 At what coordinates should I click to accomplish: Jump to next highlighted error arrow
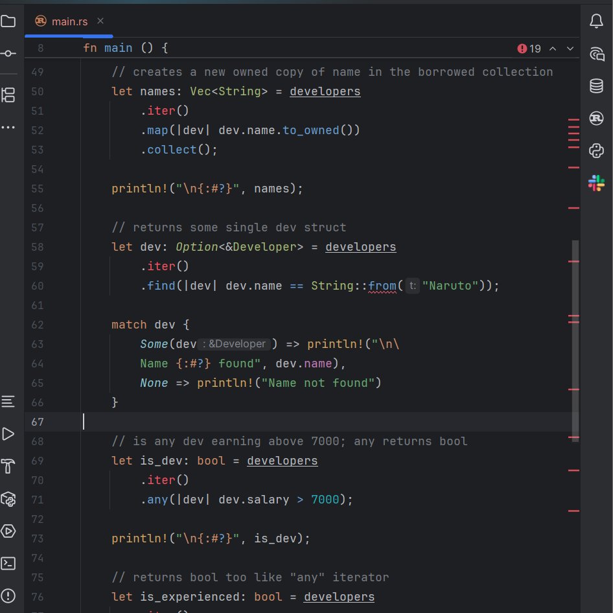[x=570, y=49]
